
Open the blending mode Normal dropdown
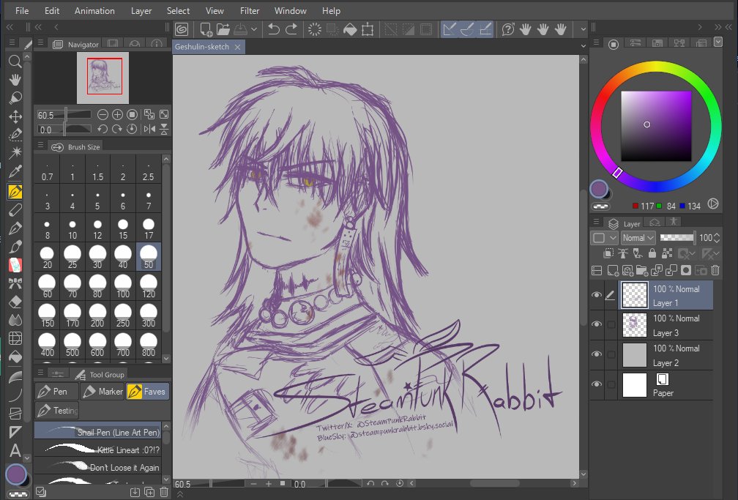[x=638, y=238]
